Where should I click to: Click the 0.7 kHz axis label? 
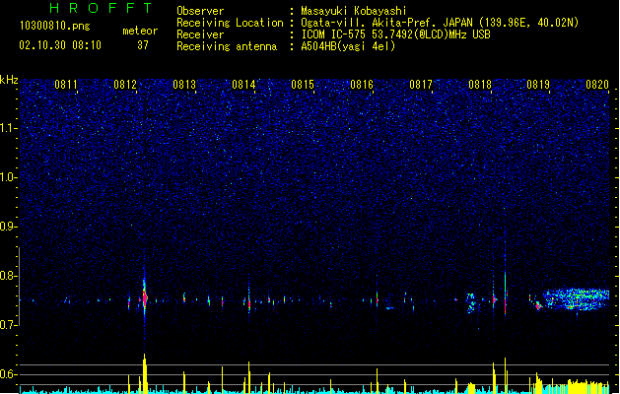(9, 324)
